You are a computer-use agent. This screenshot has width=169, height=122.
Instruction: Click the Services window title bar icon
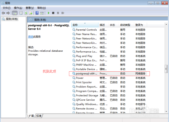coord(3,3)
